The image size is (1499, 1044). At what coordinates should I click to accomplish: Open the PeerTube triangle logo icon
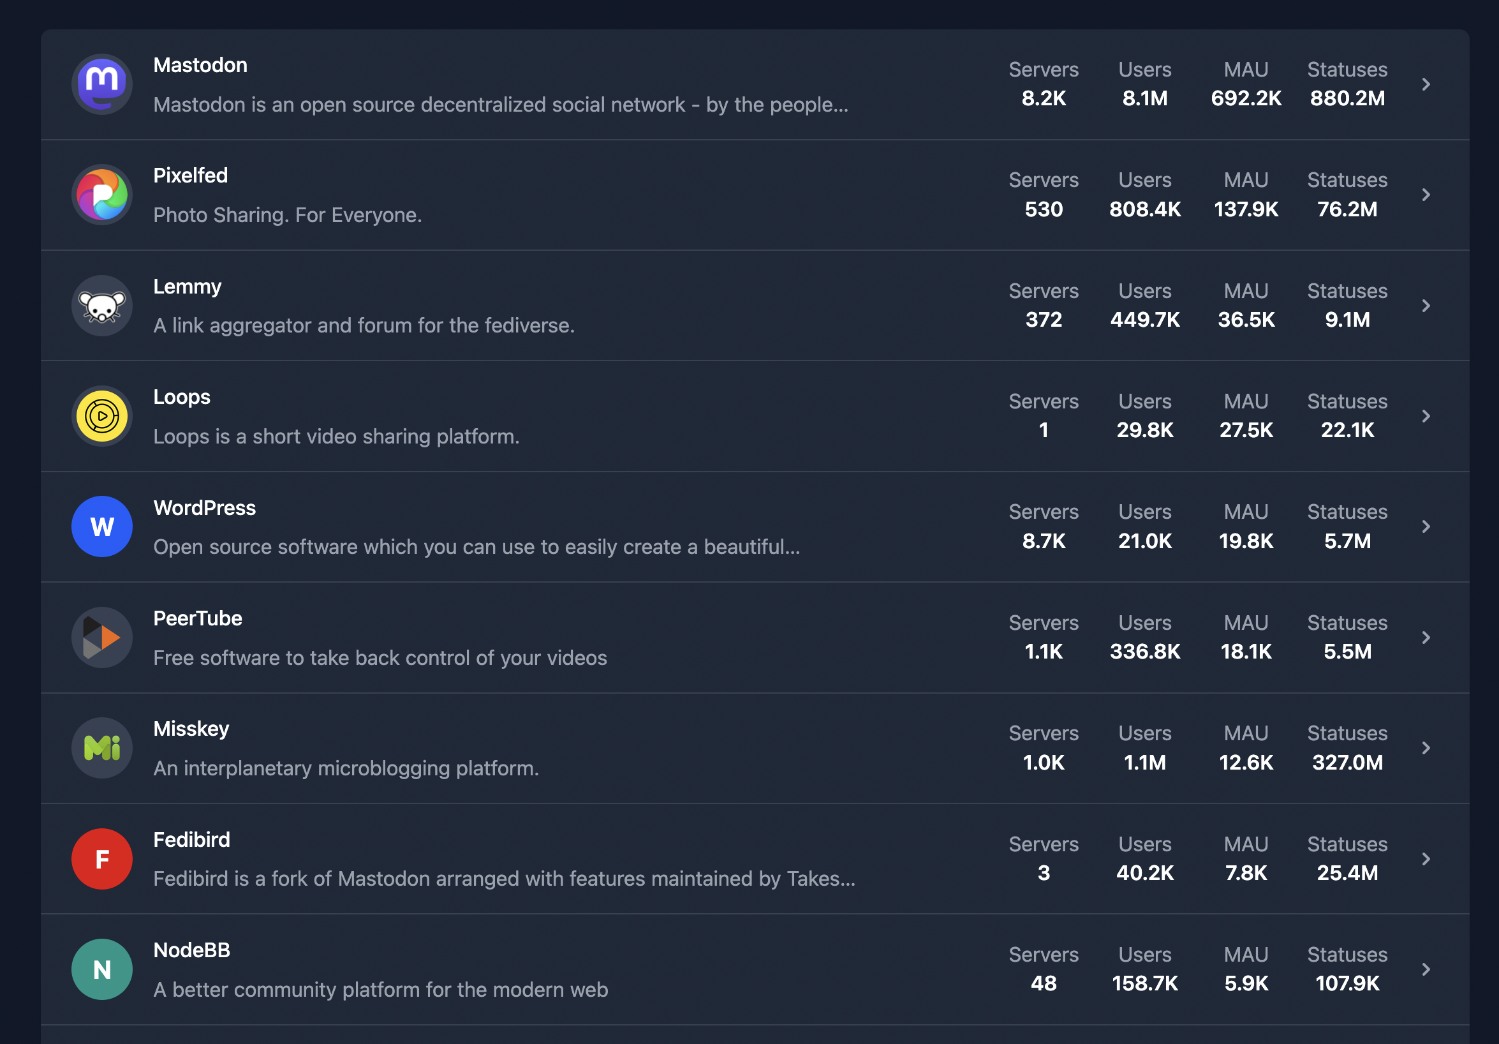[x=102, y=638]
